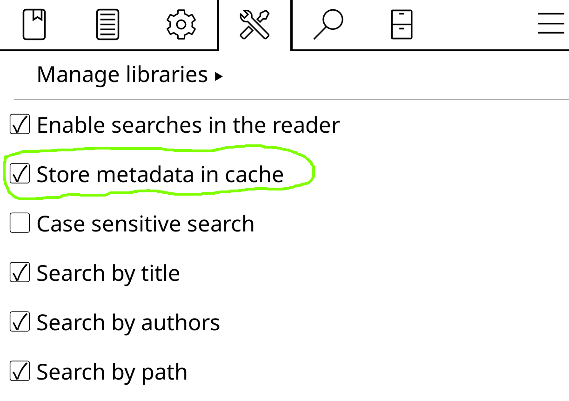This screenshot has width=569, height=401.
Task: Disable the Search by path checkbox
Action: pos(20,372)
